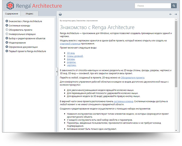The height and width of the screenshot is (146, 182).
Task: Expand the Системные команды node
Action: (x=7, y=25)
